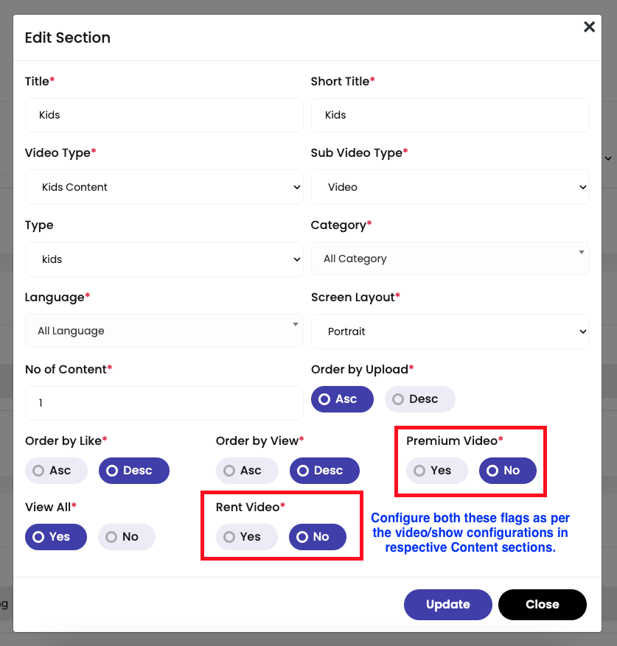Expand the Category selector
The width and height of the screenshot is (617, 646).
tap(450, 259)
